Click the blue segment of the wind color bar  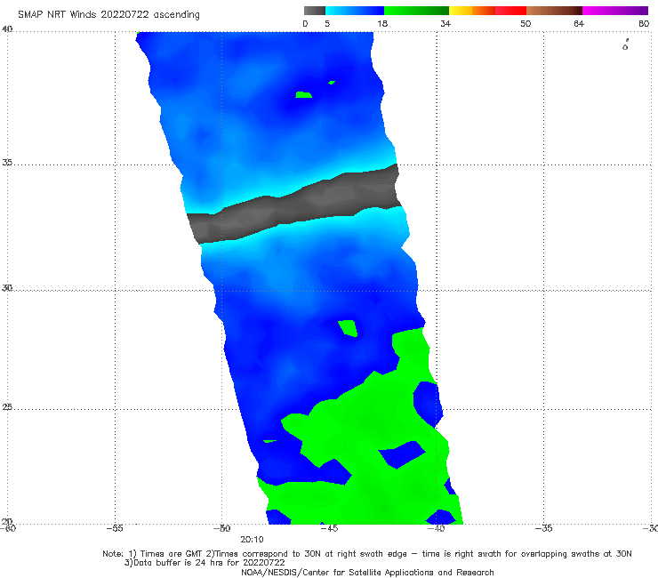point(355,11)
